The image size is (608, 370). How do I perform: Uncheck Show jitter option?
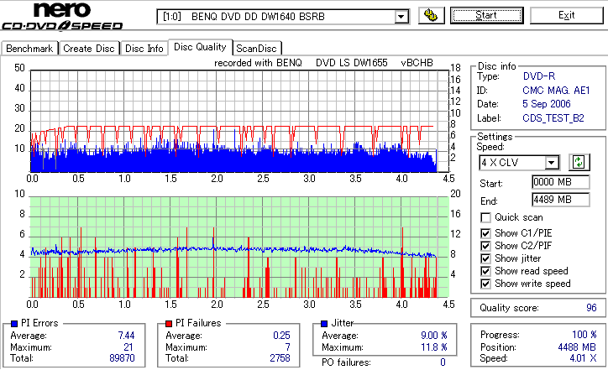point(485,258)
